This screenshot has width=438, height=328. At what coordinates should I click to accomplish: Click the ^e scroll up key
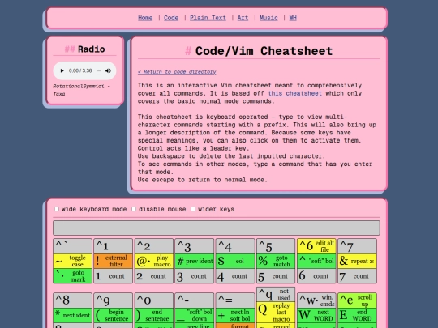click(357, 300)
